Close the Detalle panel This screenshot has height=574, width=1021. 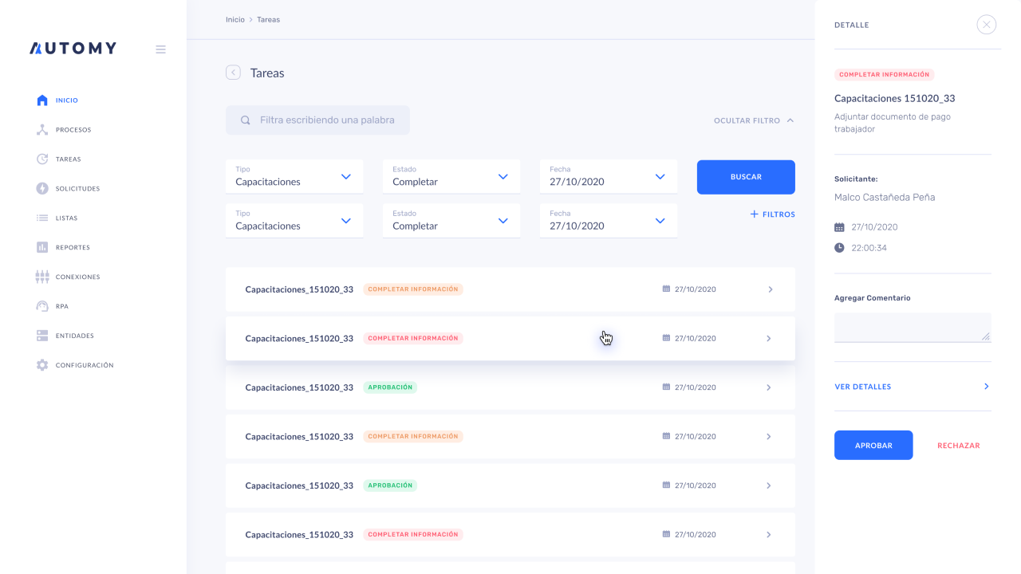click(986, 25)
